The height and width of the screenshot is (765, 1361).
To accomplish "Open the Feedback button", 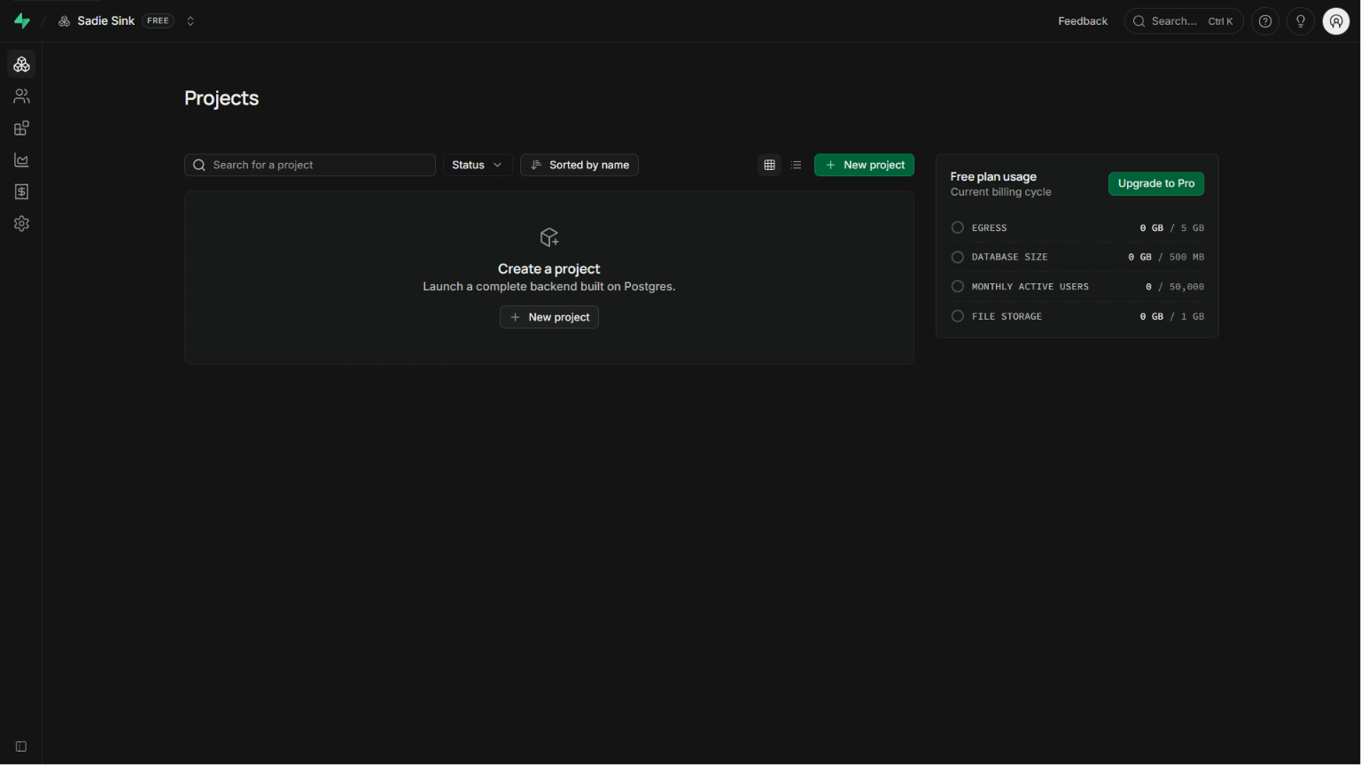I will coord(1083,21).
